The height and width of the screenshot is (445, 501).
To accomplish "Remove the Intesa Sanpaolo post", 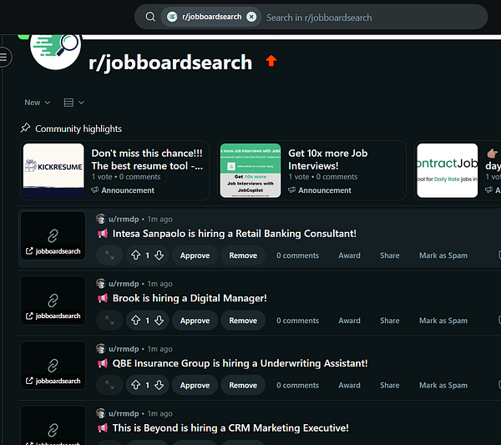I will (243, 255).
